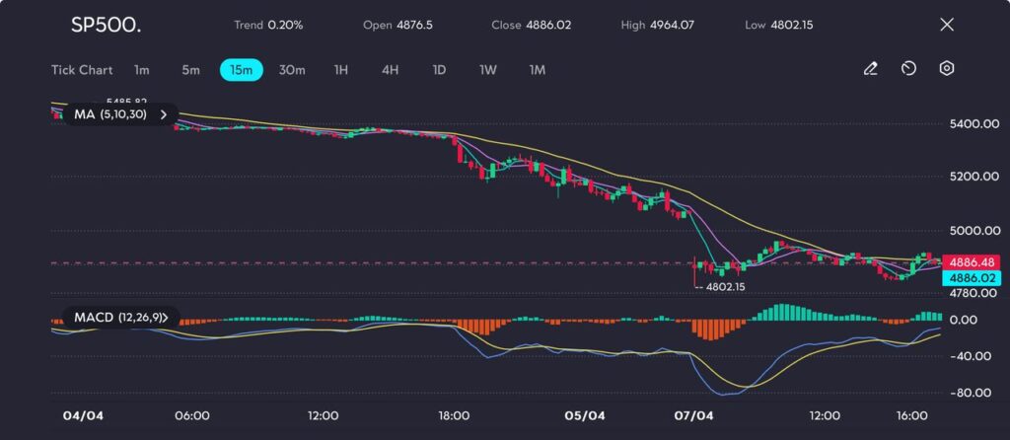This screenshot has width=1010, height=440.
Task: Select the active 15m timeframe
Action: pyautogui.click(x=241, y=70)
